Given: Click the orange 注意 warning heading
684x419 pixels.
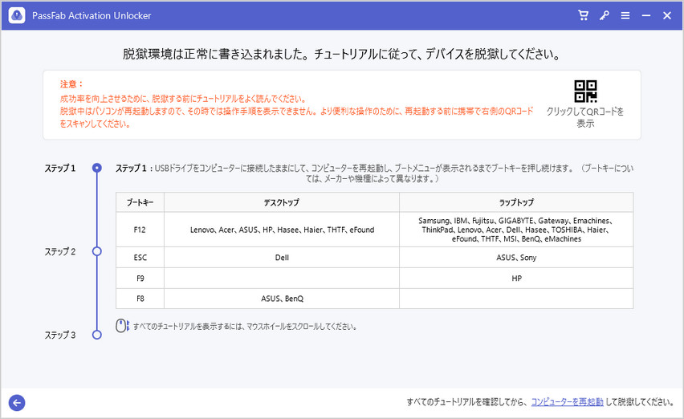Looking at the screenshot, I should pos(71,84).
